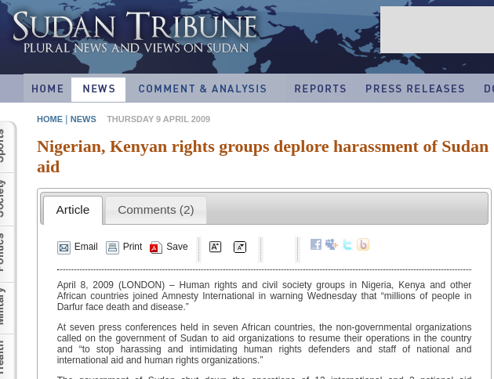Click the Email envelope icon
Viewport: 494px width, 379px height.
[x=64, y=247]
